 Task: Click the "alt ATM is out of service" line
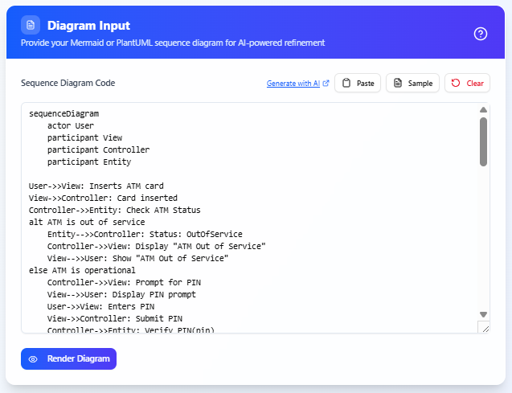(87, 222)
